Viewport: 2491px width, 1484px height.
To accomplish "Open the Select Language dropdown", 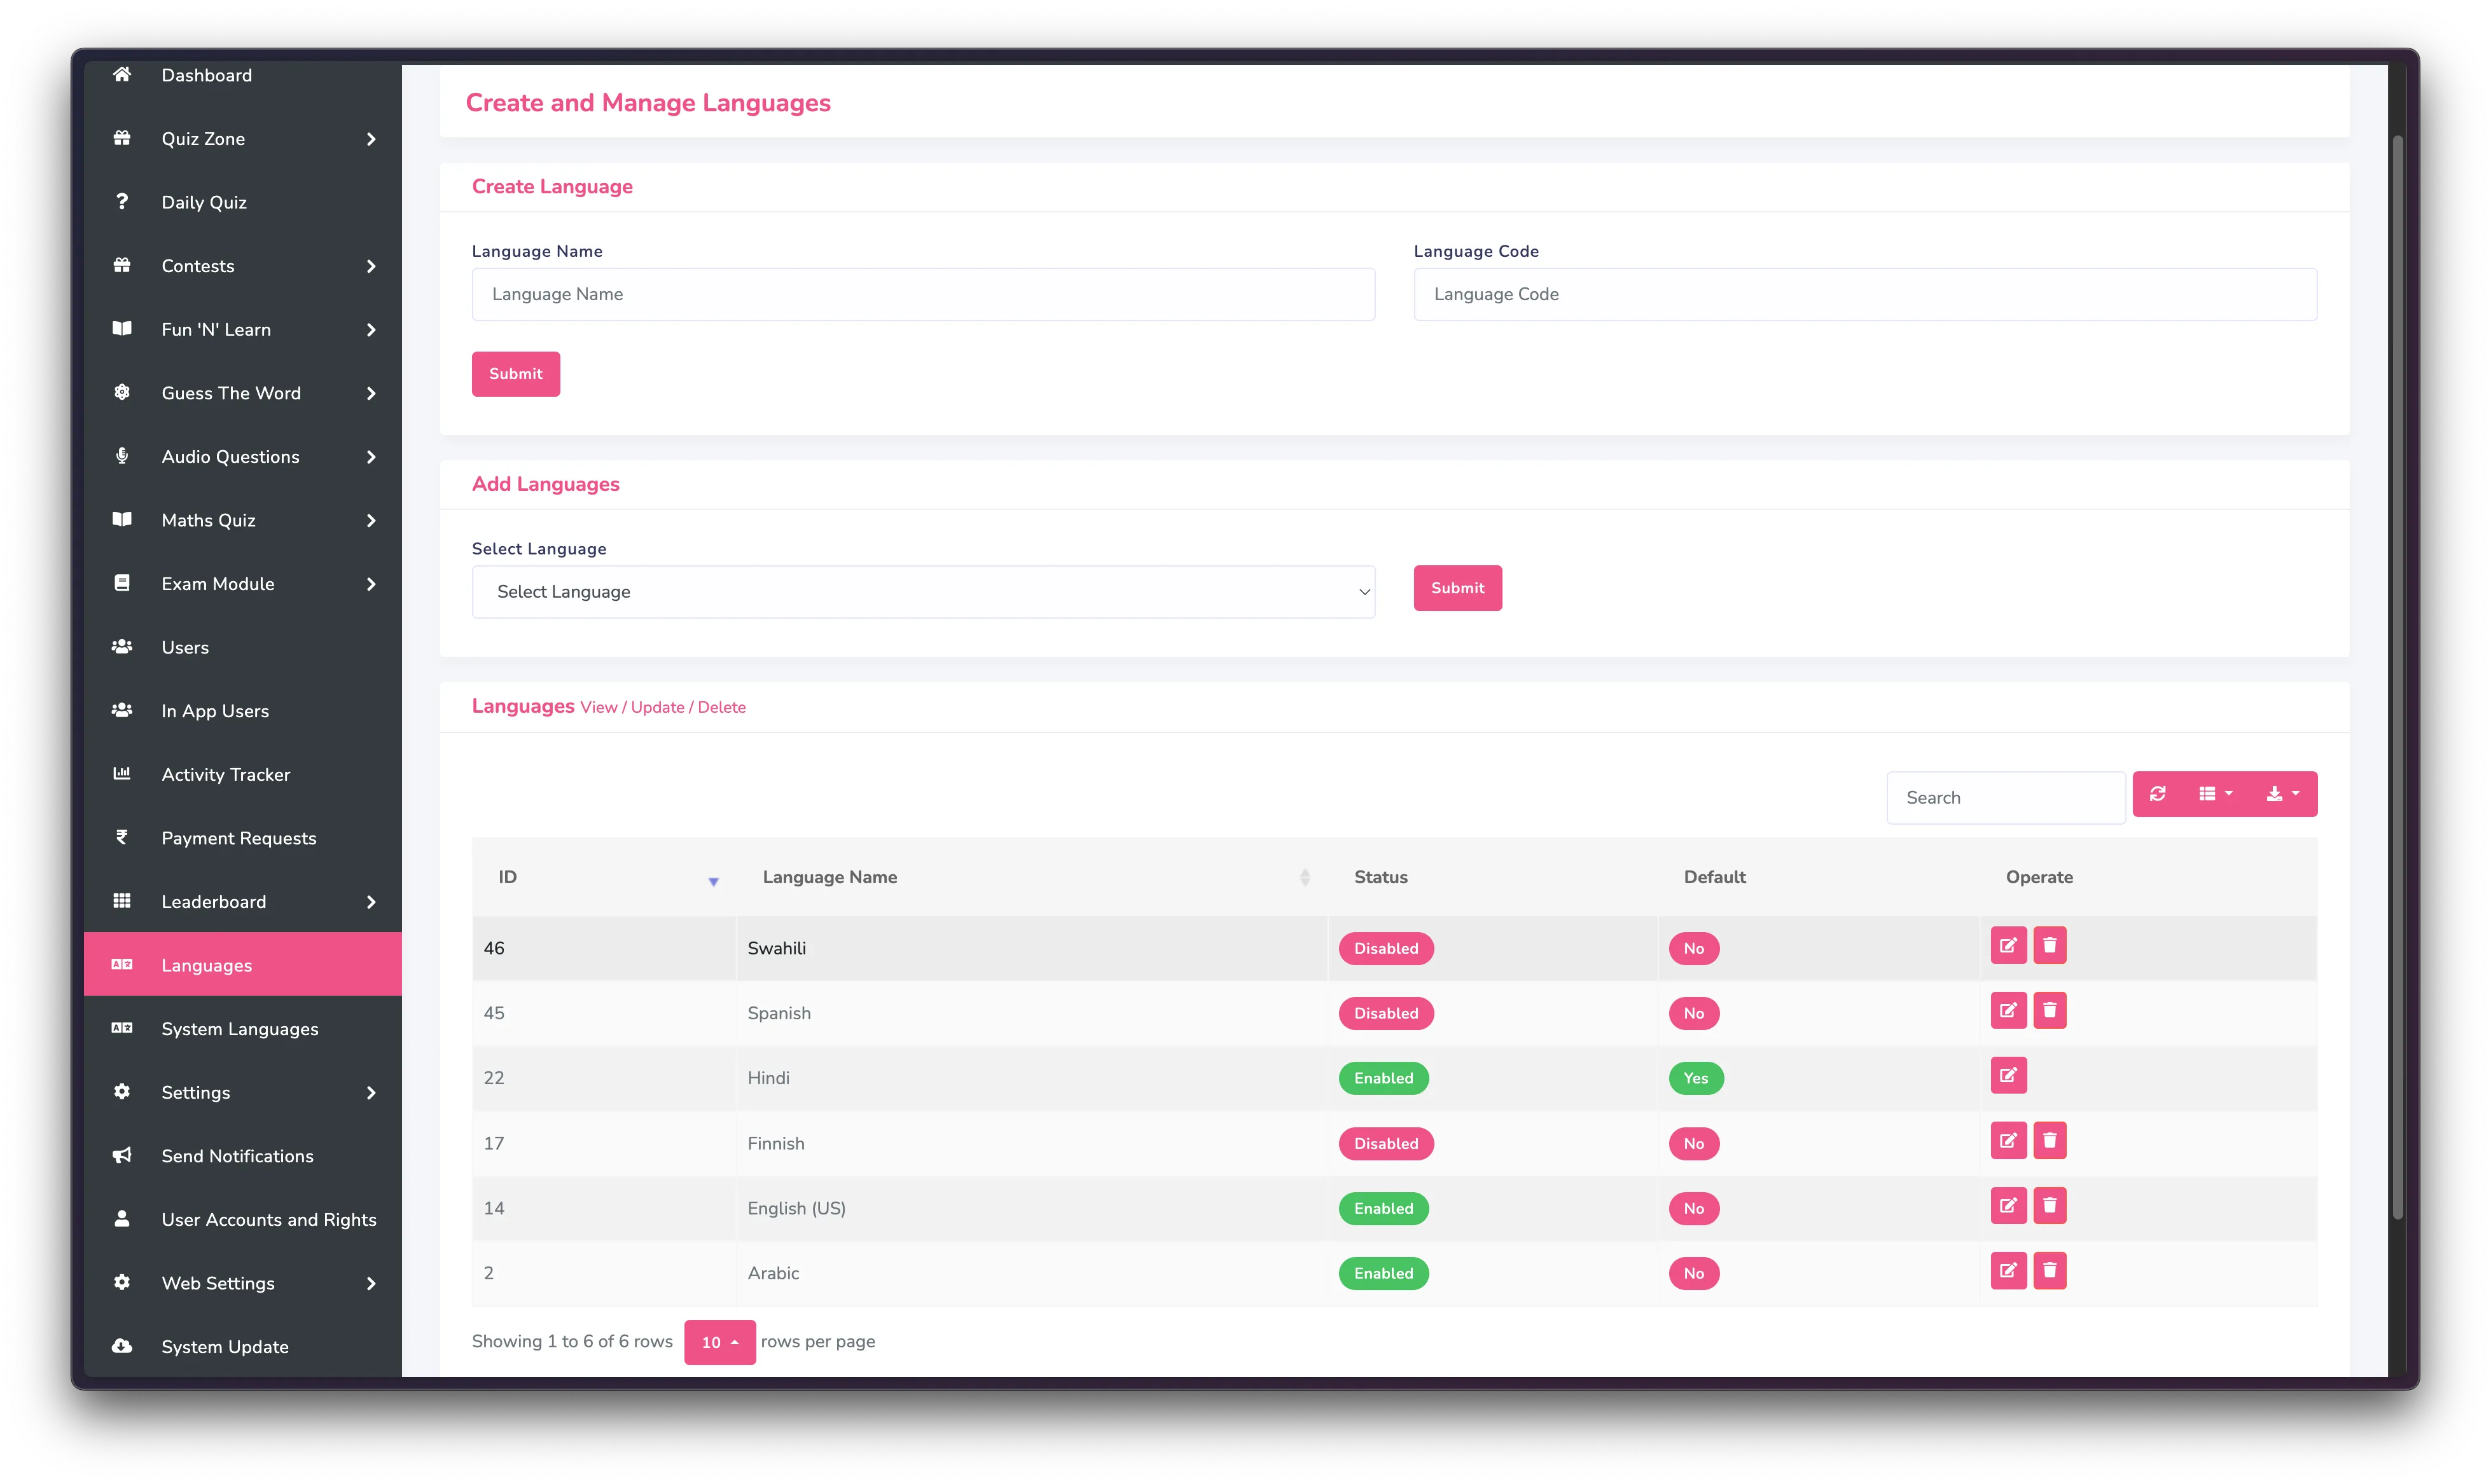I will [922, 591].
